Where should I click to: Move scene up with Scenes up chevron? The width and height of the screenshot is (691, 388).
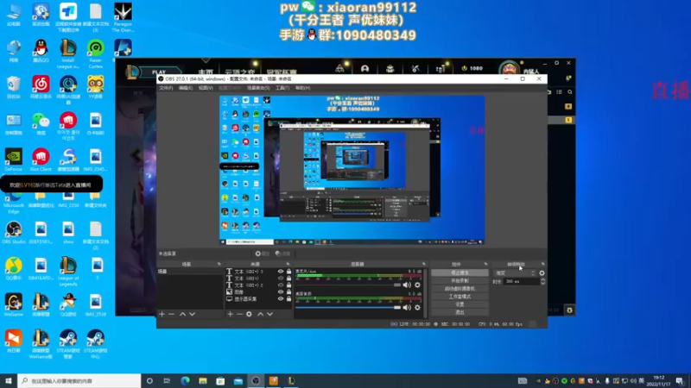click(x=182, y=314)
